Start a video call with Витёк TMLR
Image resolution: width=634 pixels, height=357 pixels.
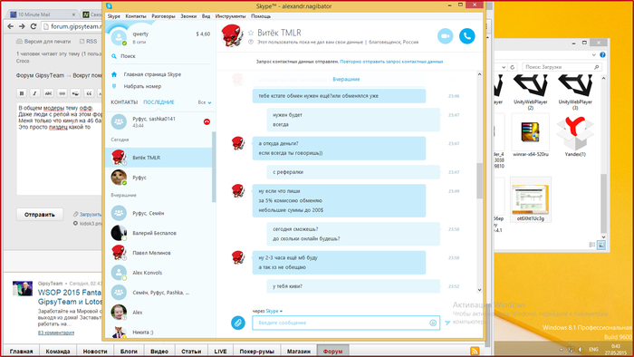446,36
